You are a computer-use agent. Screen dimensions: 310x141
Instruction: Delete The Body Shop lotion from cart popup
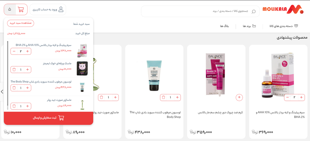[x=14, y=88]
